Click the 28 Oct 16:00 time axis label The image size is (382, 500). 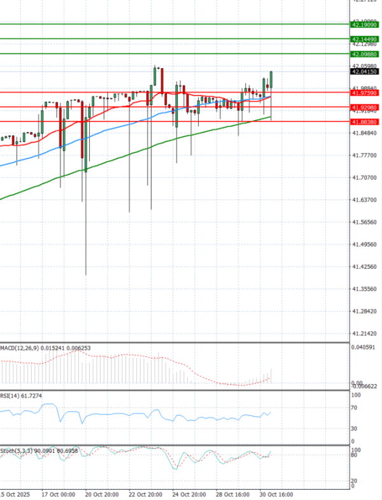click(x=232, y=494)
